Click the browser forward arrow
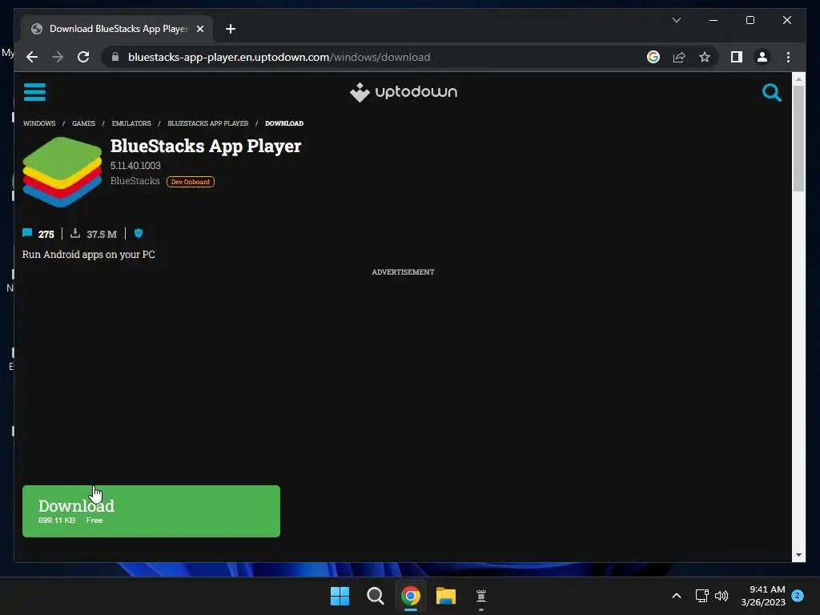The height and width of the screenshot is (615, 820). click(x=58, y=57)
